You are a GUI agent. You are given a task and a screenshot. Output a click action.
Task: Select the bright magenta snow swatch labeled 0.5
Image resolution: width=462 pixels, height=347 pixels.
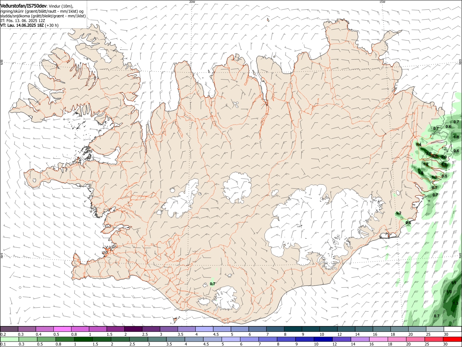(62, 329)
